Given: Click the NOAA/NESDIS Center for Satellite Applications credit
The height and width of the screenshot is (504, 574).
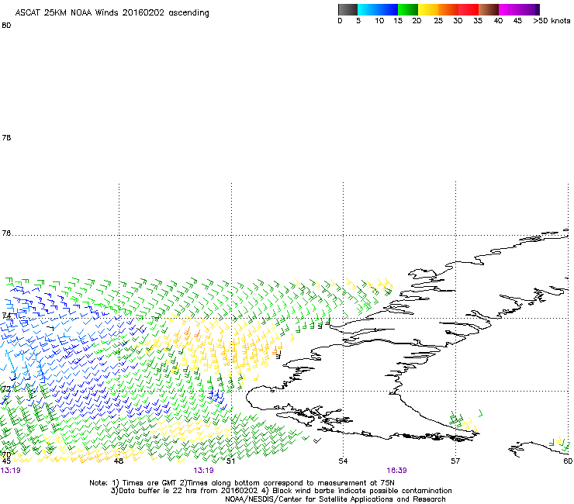Looking at the screenshot, I should coord(335,499).
